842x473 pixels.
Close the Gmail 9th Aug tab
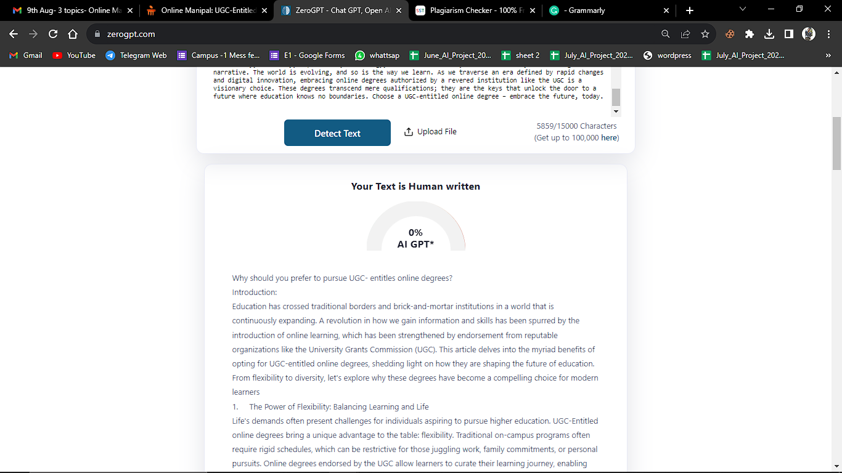coord(129,10)
